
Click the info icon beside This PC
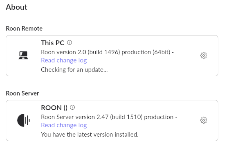70,42
